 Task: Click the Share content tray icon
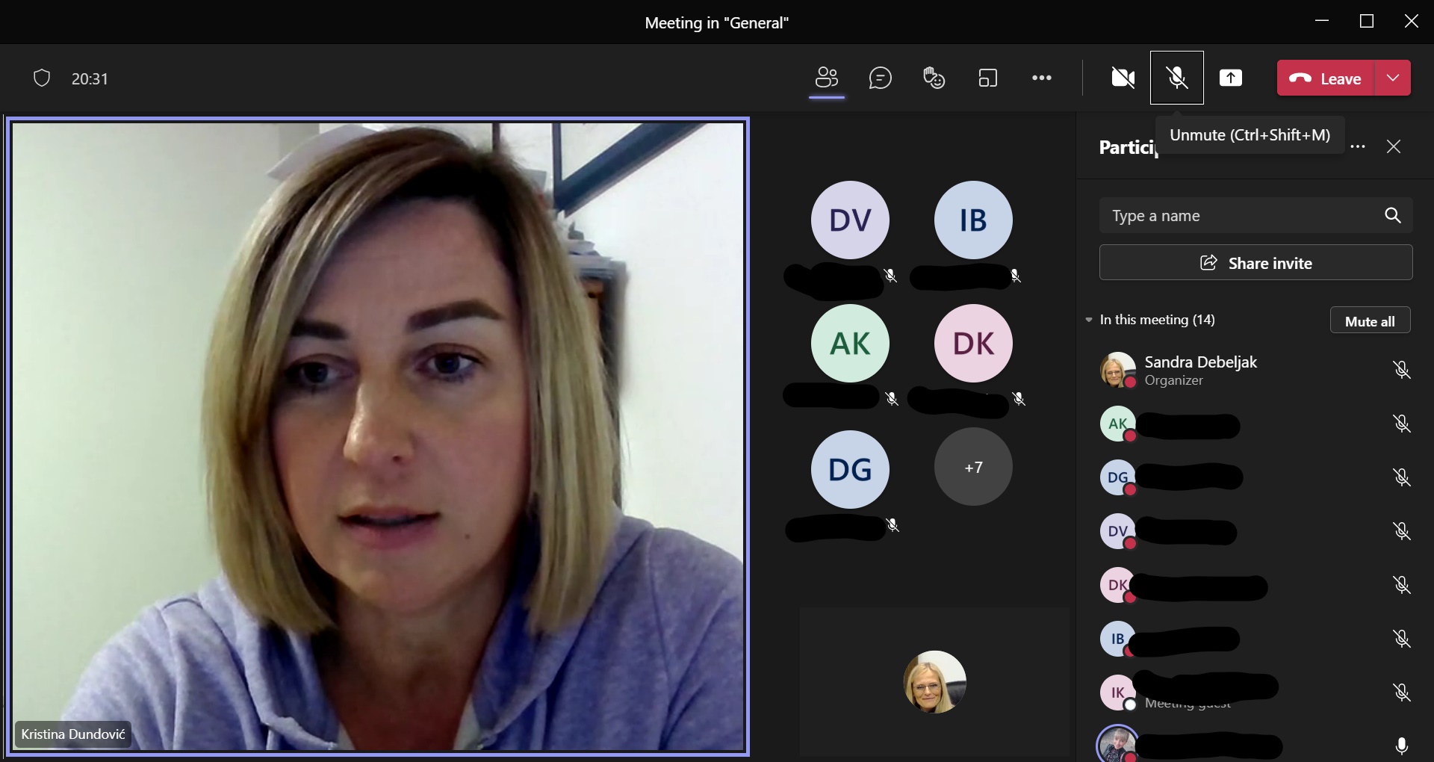pos(1230,78)
